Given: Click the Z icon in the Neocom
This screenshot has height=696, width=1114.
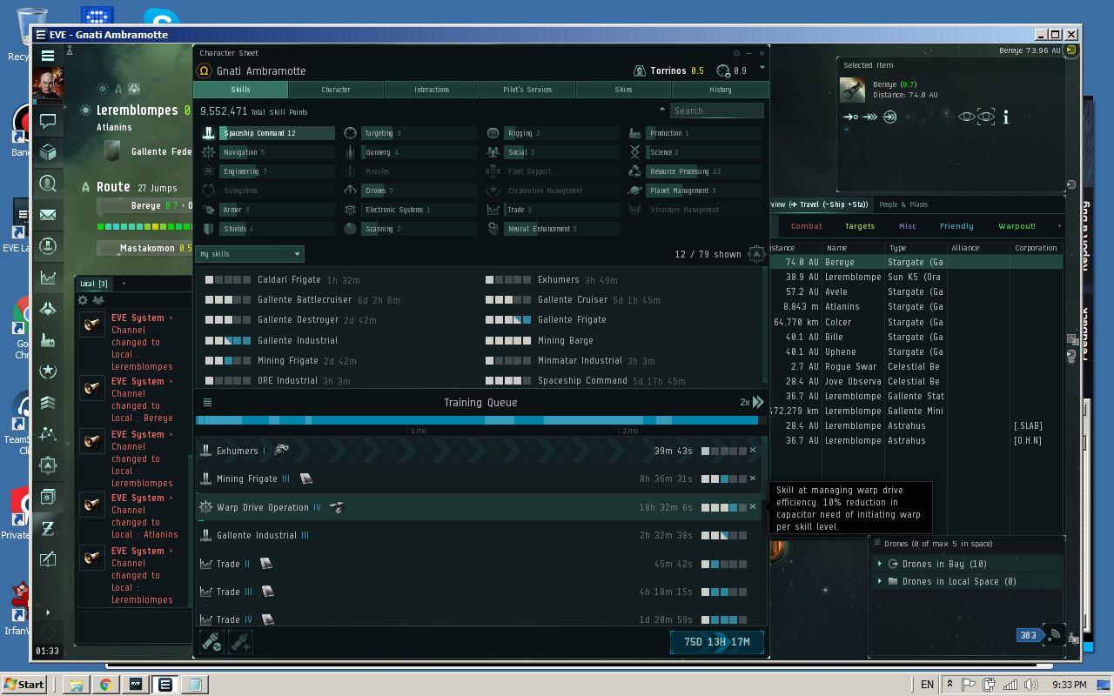Looking at the screenshot, I should [x=48, y=528].
